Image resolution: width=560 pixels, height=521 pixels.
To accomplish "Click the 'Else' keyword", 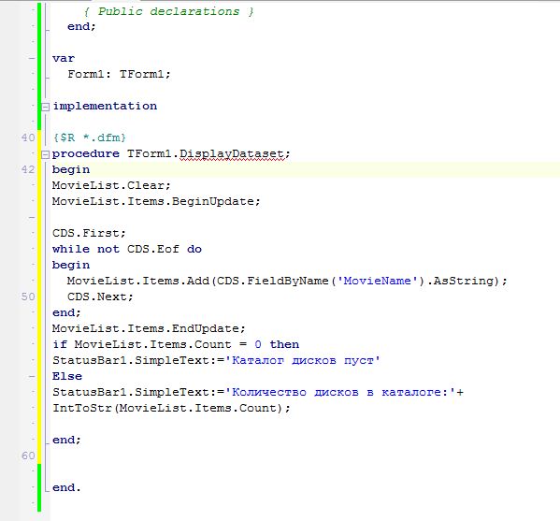I will pos(67,376).
